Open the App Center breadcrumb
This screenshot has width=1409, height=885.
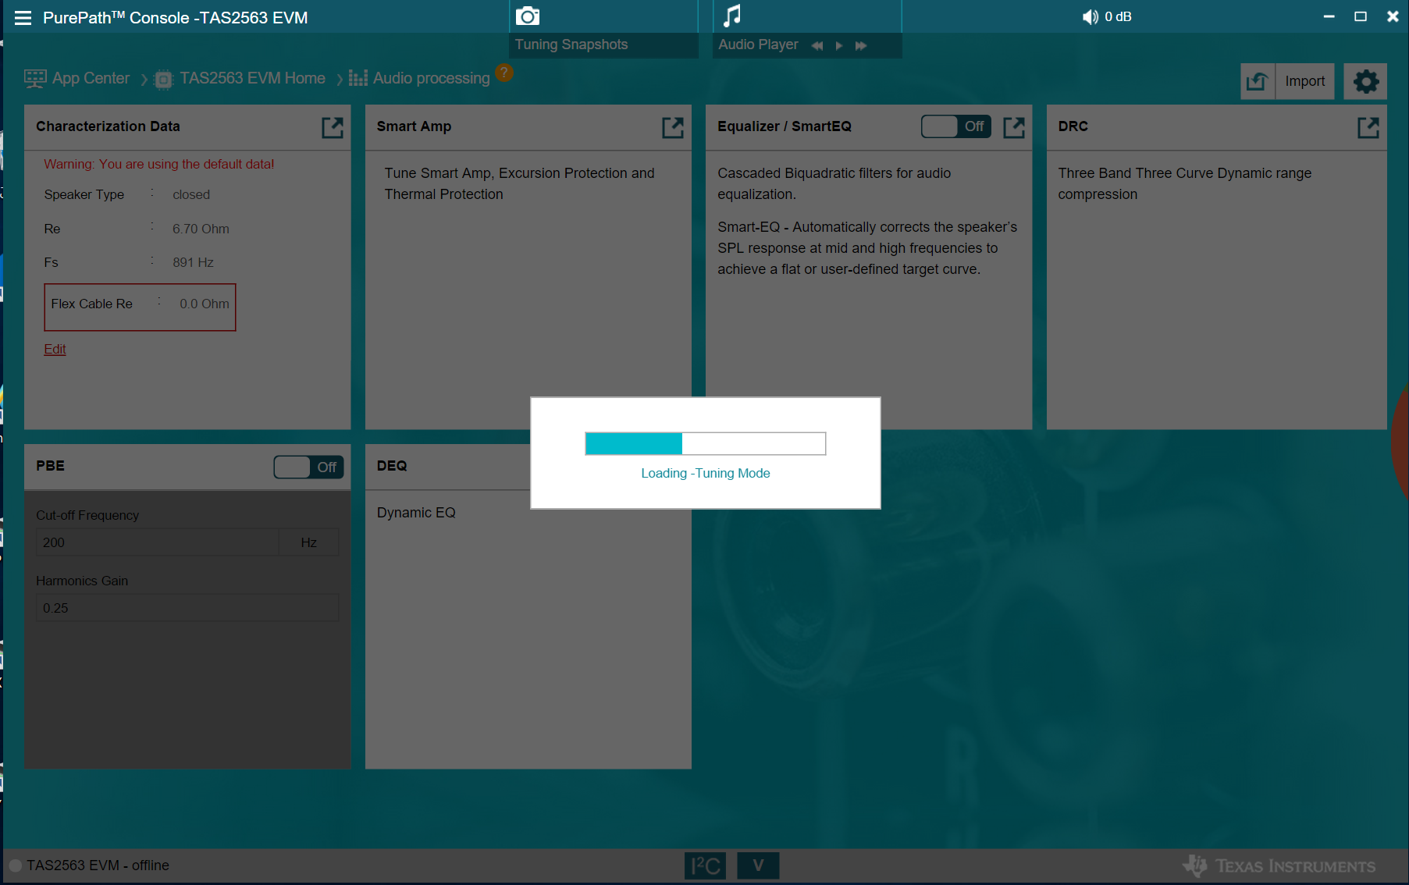pyautogui.click(x=77, y=78)
